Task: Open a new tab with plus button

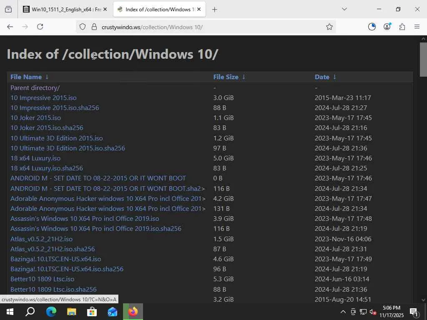Action: 214,10
